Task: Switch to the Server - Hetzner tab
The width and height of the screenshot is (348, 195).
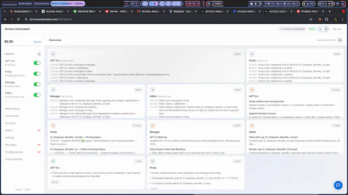Action: coord(119,11)
